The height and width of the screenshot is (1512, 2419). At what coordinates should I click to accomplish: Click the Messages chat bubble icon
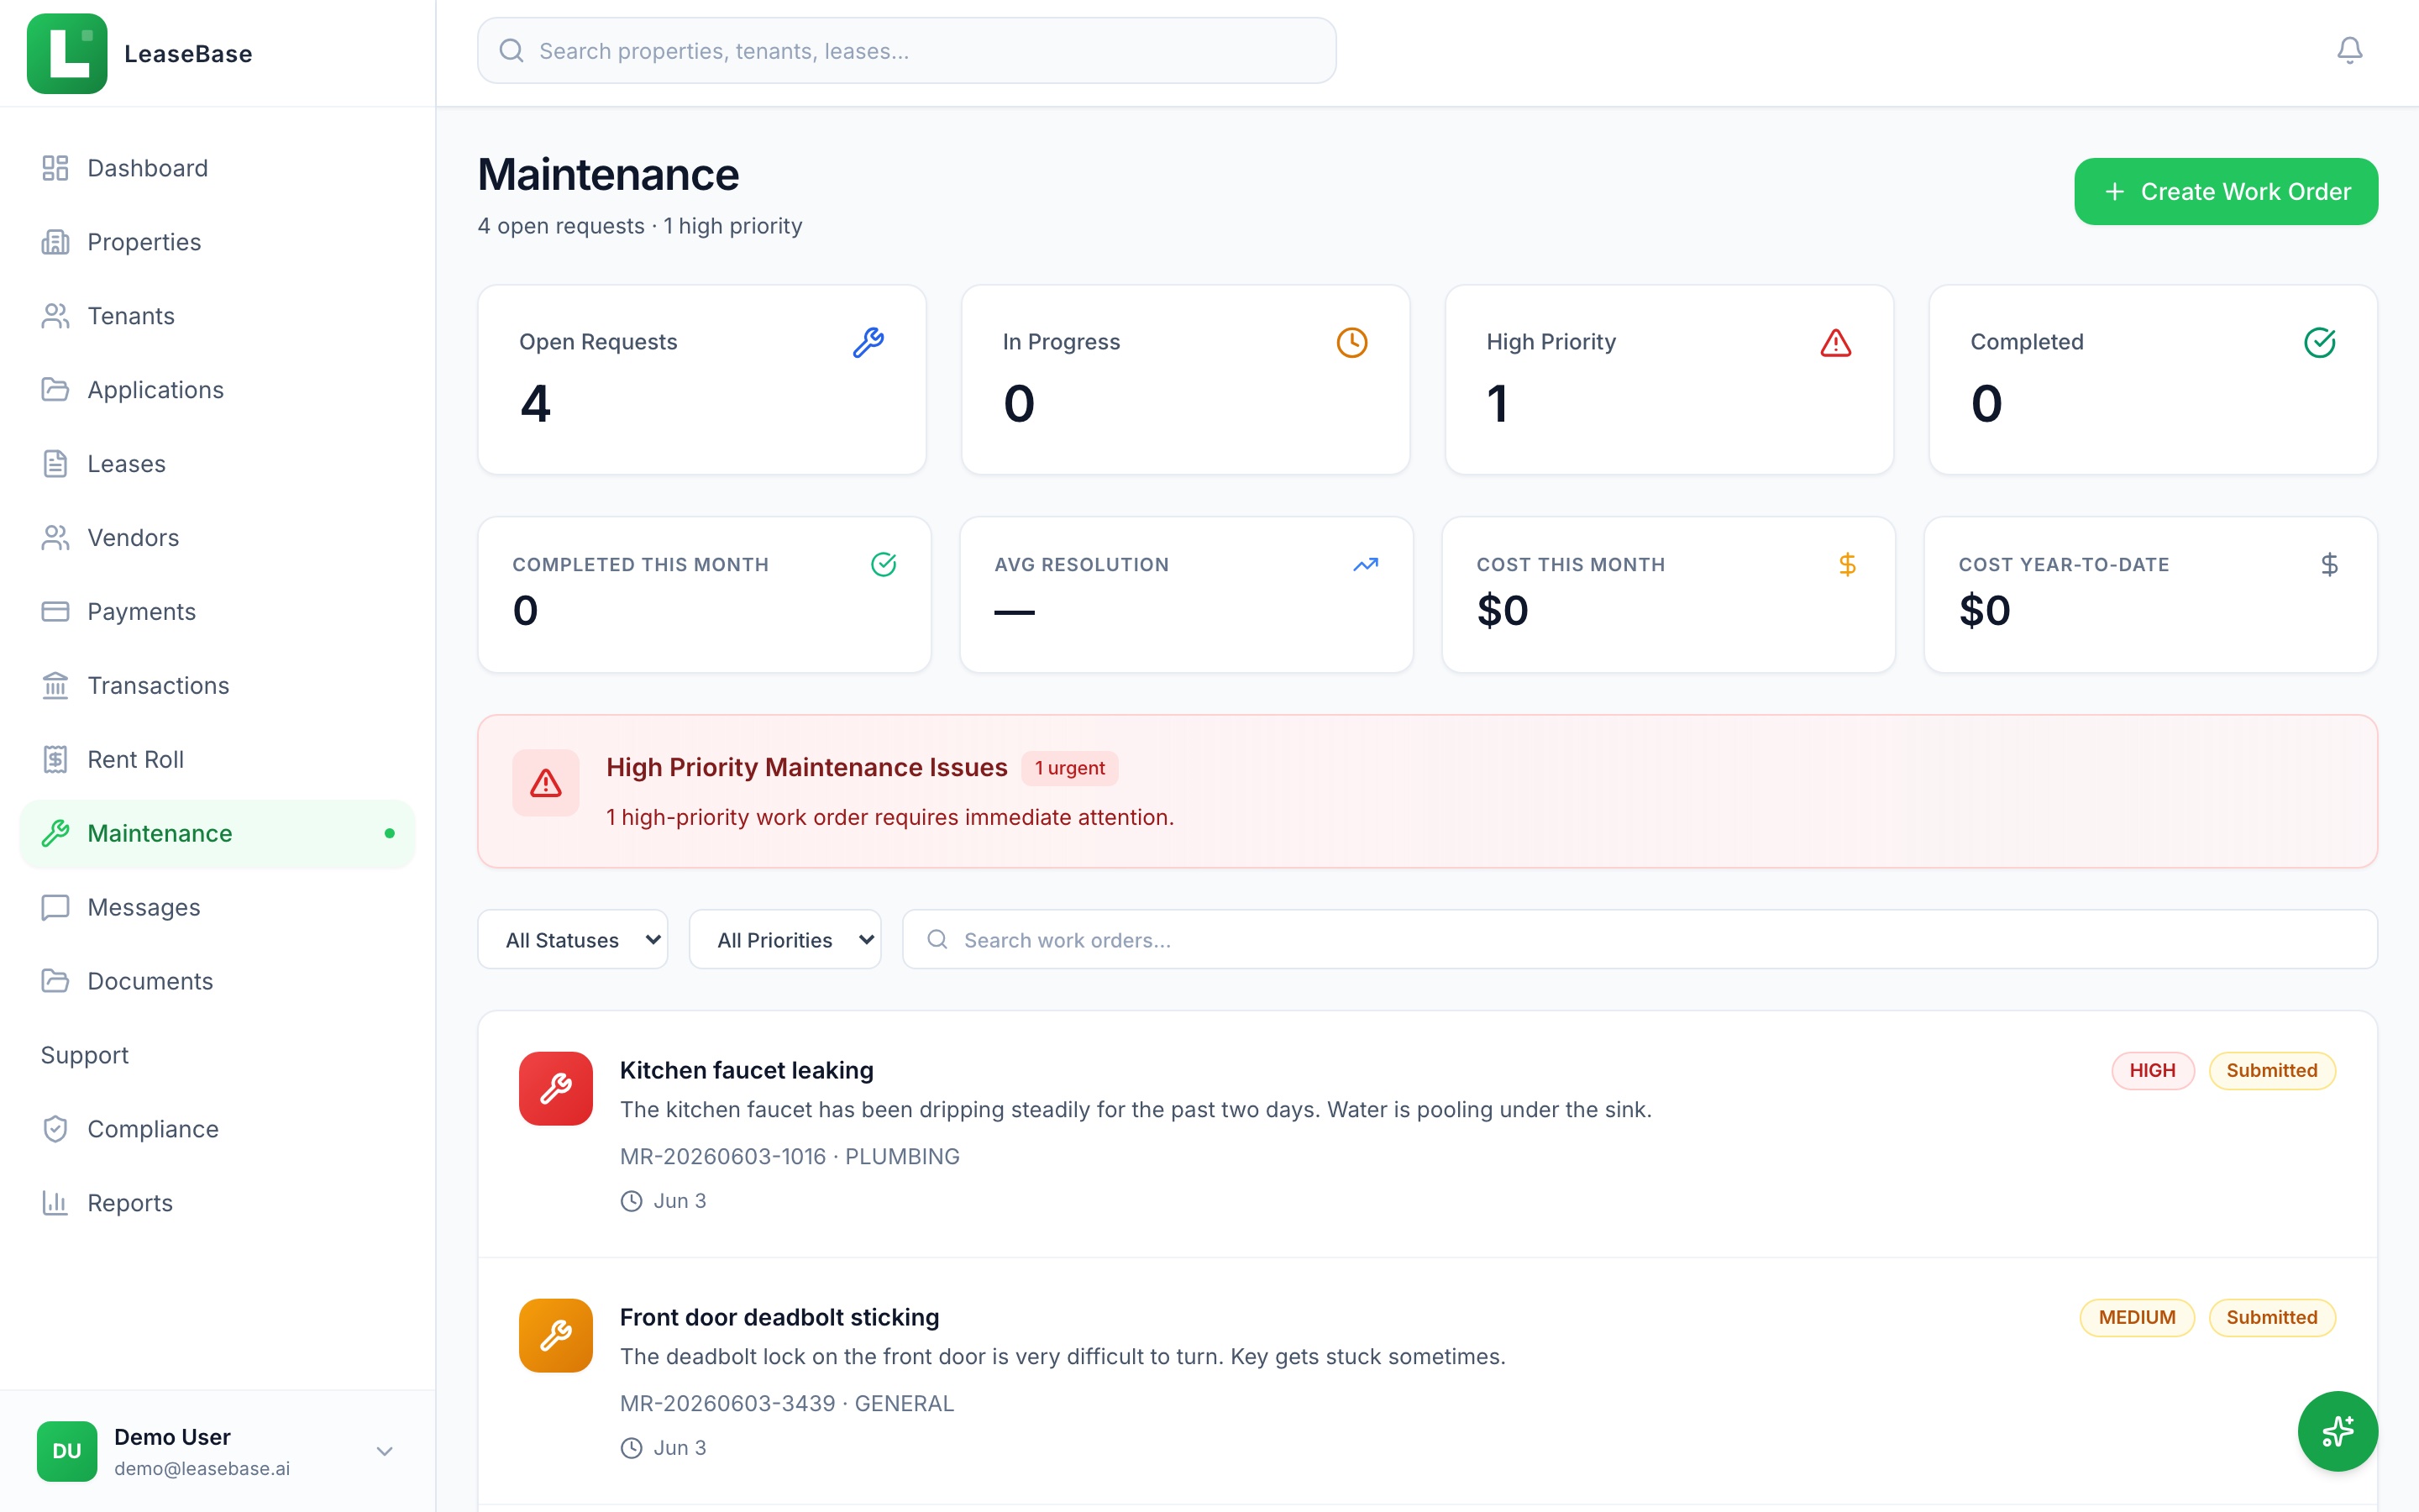[x=55, y=908]
